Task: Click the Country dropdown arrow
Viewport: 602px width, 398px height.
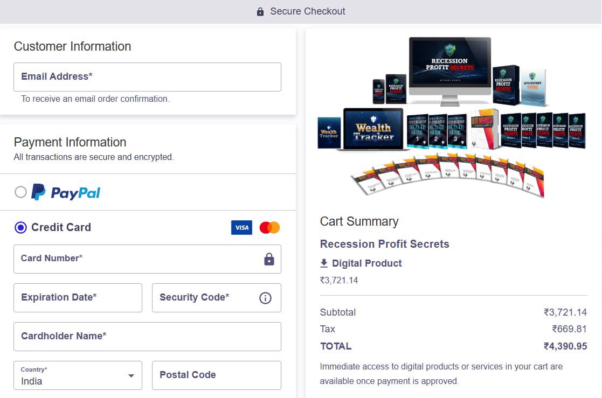Action: point(131,375)
